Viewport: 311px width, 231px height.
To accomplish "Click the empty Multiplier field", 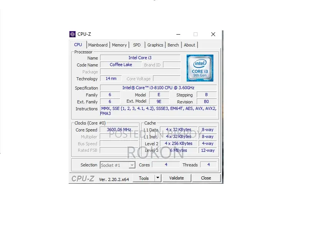I will pos(119,136).
